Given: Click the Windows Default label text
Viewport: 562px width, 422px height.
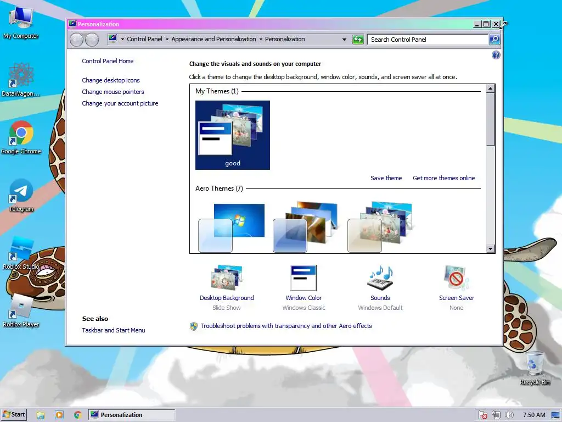Looking at the screenshot, I should 380,308.
